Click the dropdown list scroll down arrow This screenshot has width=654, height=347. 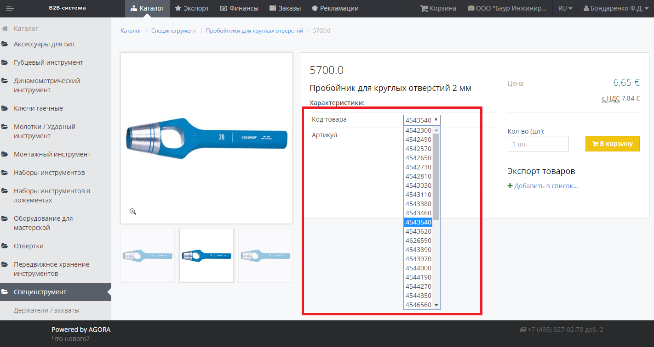click(x=436, y=305)
